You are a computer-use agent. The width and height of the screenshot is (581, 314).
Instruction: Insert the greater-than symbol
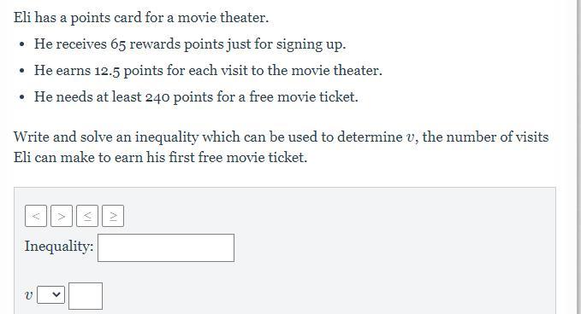tap(62, 216)
